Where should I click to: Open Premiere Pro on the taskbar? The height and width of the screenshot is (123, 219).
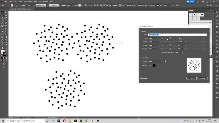59,121
